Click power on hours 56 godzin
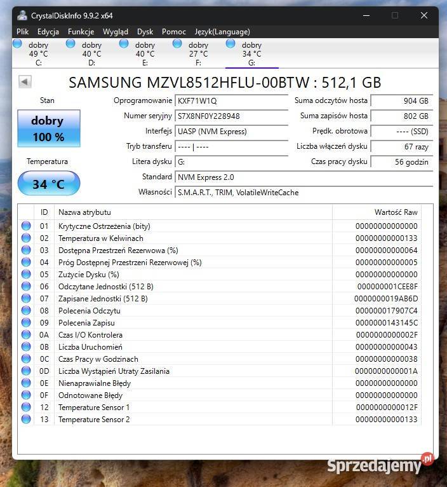The width and height of the screenshot is (447, 487). (x=402, y=161)
